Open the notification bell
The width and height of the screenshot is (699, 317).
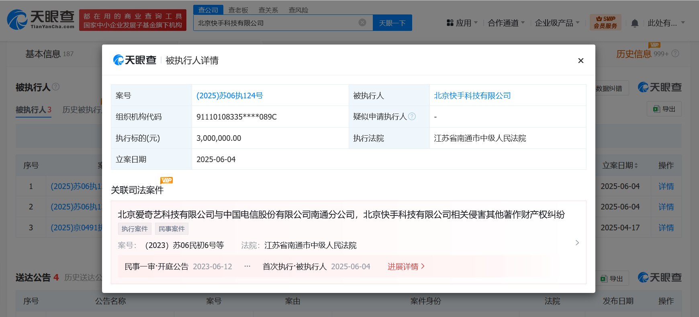coord(635,23)
